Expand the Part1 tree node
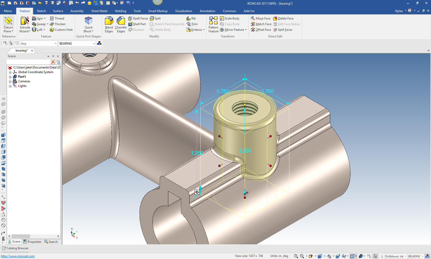The height and width of the screenshot is (259, 431). [10, 77]
